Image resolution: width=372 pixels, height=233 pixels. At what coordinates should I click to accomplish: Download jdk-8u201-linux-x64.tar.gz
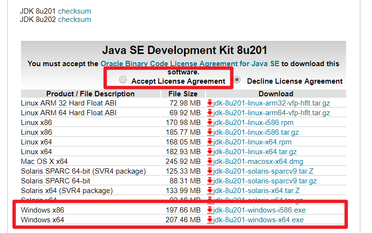(x=255, y=152)
